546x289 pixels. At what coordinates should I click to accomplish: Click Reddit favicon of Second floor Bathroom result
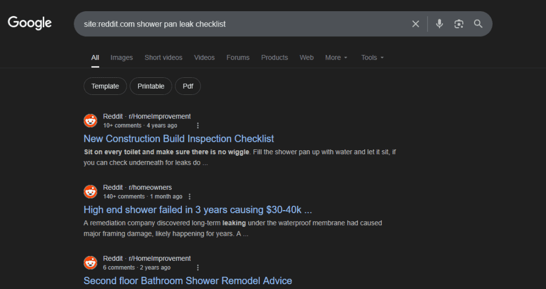tap(91, 263)
